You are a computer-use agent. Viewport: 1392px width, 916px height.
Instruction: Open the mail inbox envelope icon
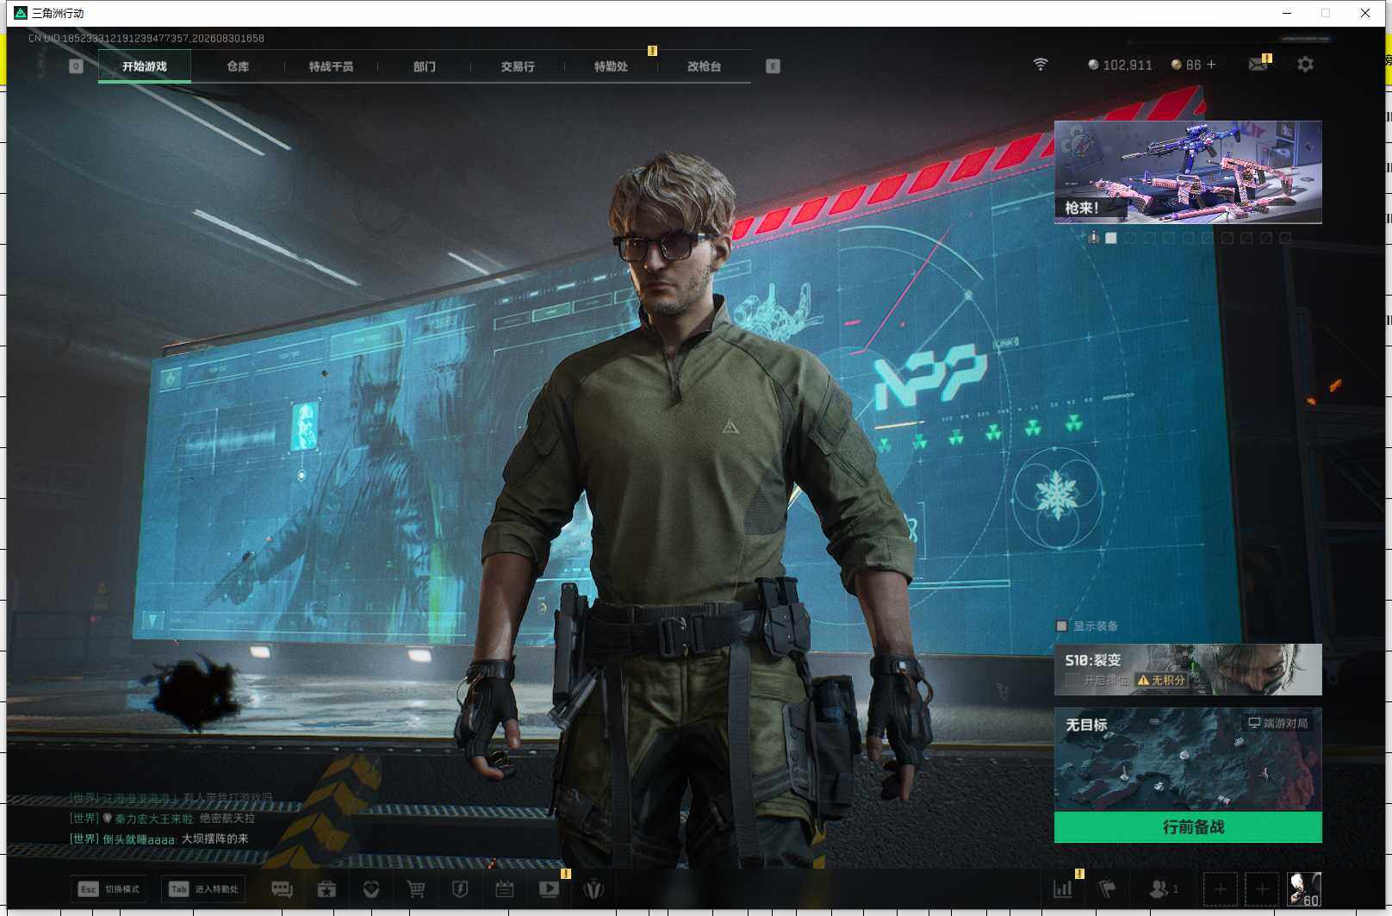[1258, 65]
